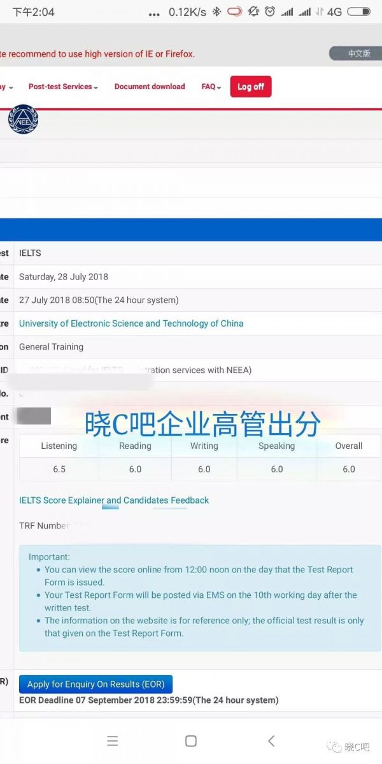Select the Listening score header cell
The image size is (382, 764).
tap(59, 446)
